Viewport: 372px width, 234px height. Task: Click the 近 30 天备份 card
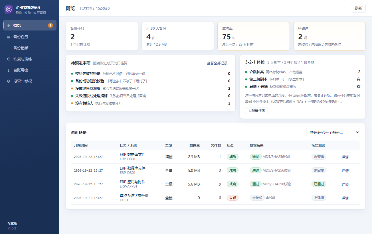click(178, 36)
